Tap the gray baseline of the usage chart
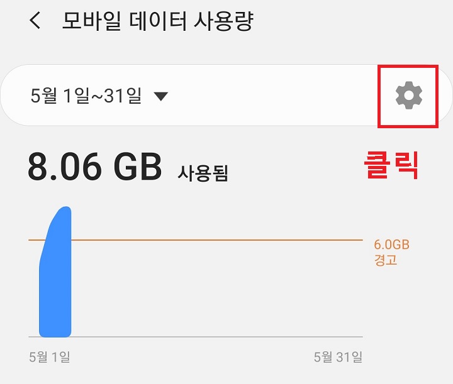Viewport: 453px width, 384px height. point(196,337)
